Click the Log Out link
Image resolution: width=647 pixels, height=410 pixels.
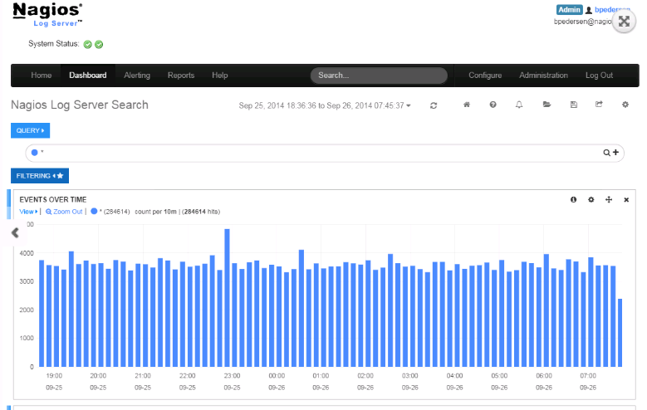coord(599,76)
